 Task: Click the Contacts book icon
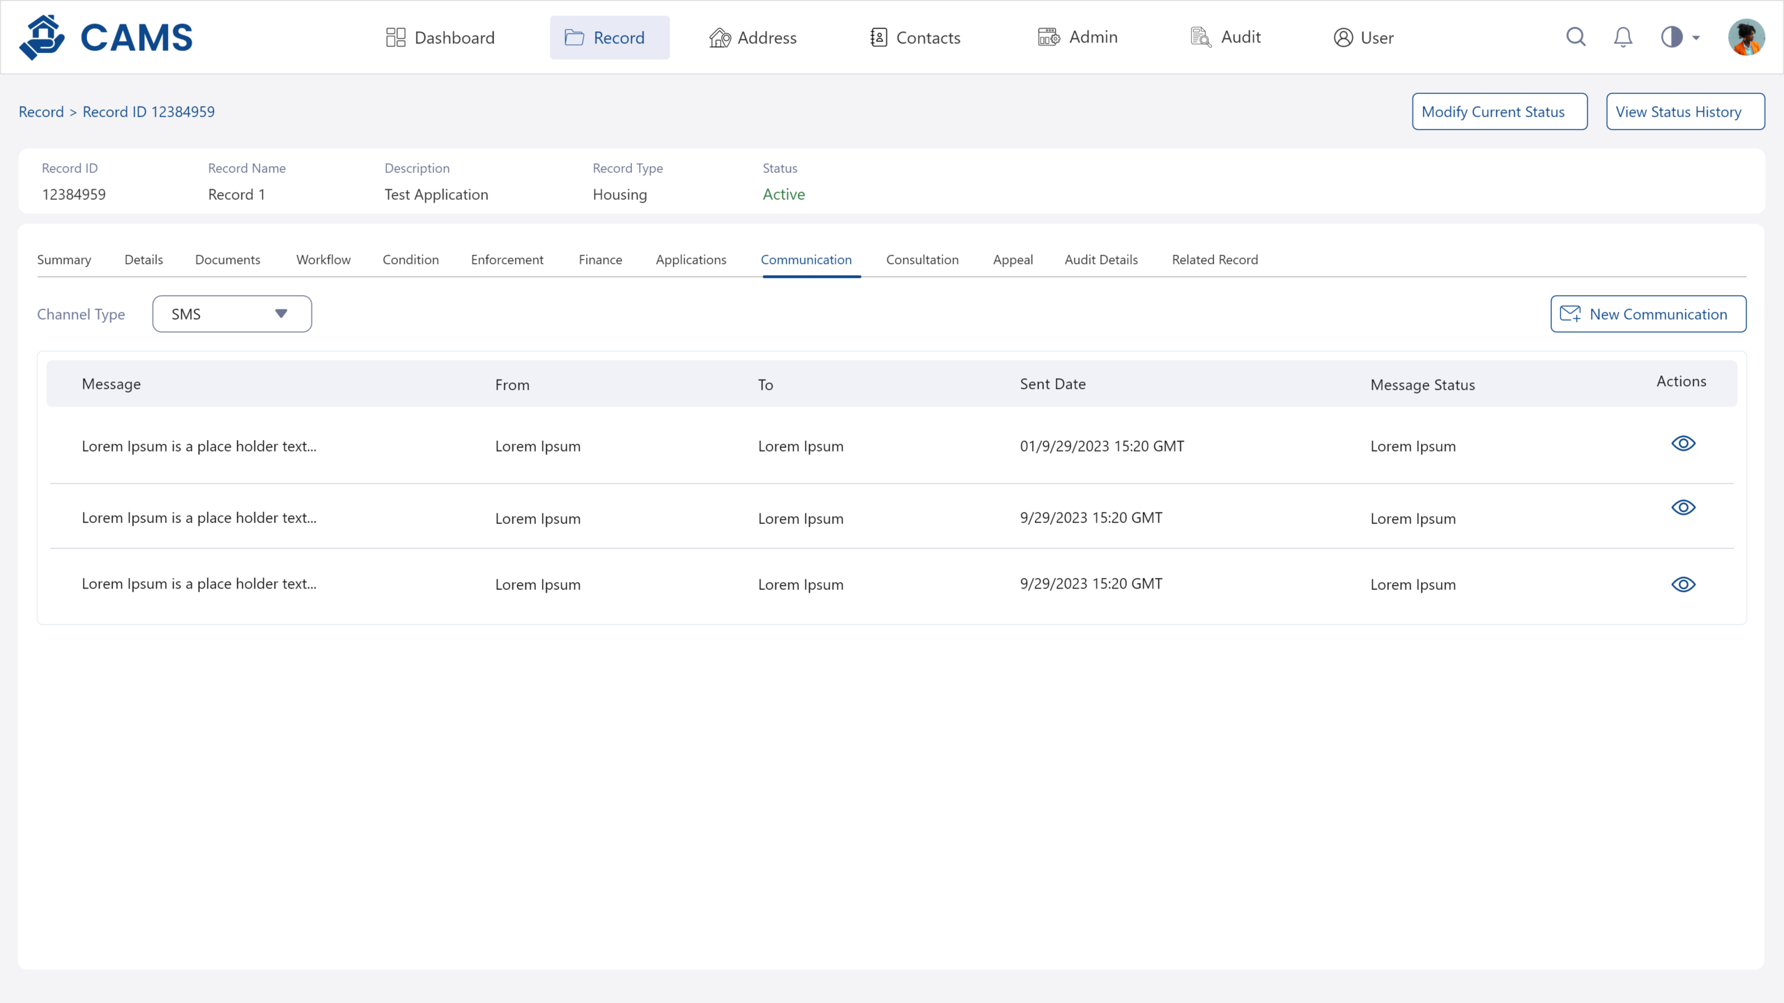coord(878,38)
